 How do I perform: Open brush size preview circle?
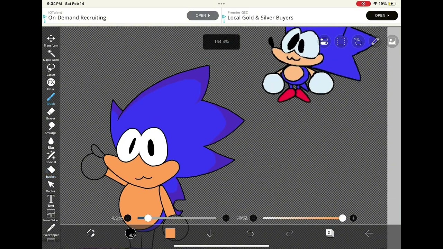(x=131, y=234)
